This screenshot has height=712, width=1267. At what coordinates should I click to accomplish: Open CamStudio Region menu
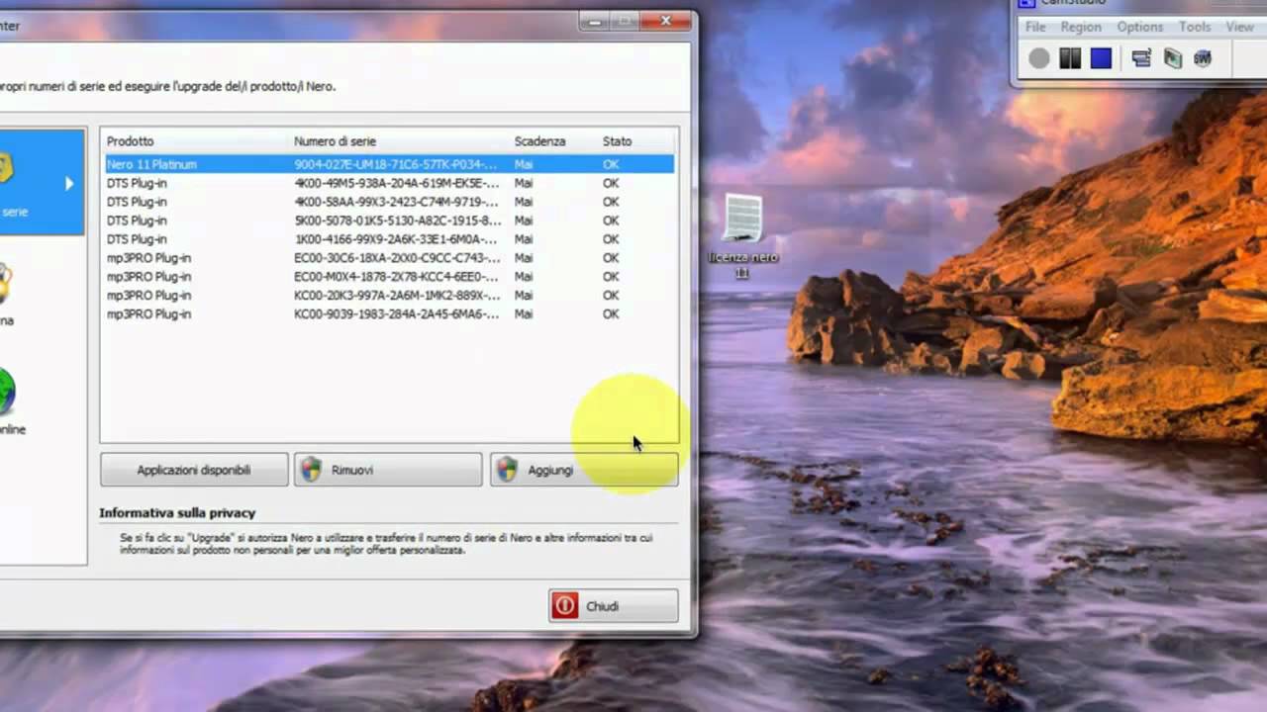pos(1081,27)
